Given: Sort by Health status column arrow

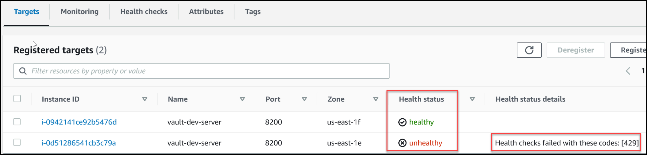Looking at the screenshot, I should [472, 99].
